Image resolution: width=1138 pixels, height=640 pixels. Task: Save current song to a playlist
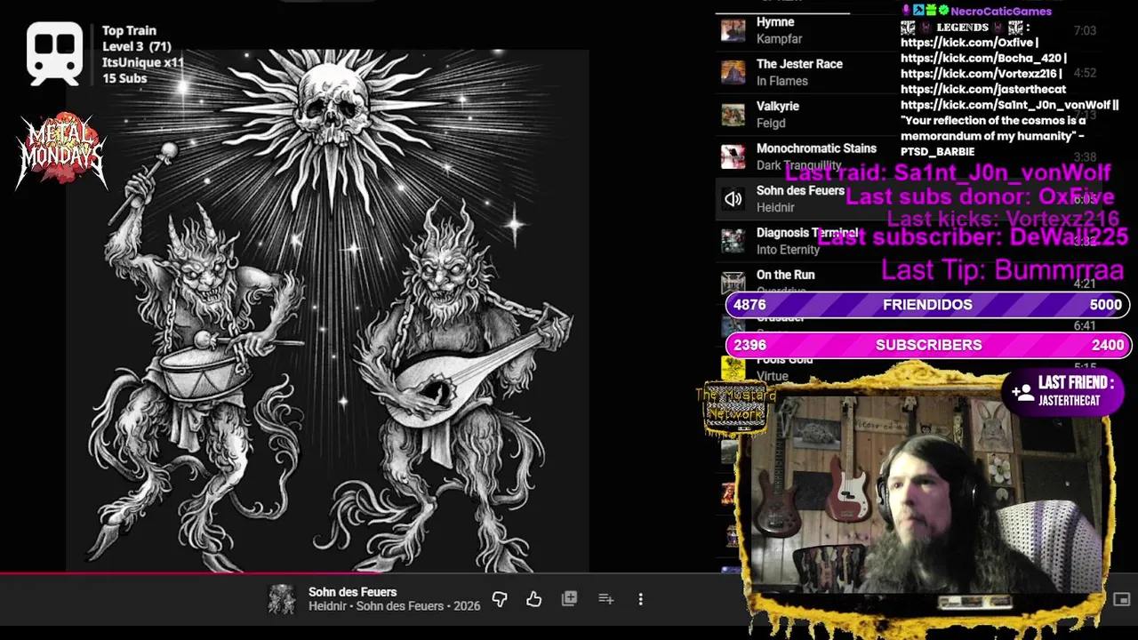tap(570, 599)
